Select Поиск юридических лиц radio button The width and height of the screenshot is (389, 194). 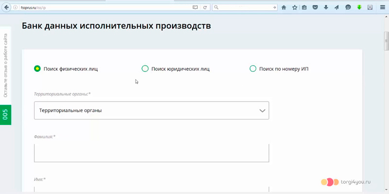145,68
